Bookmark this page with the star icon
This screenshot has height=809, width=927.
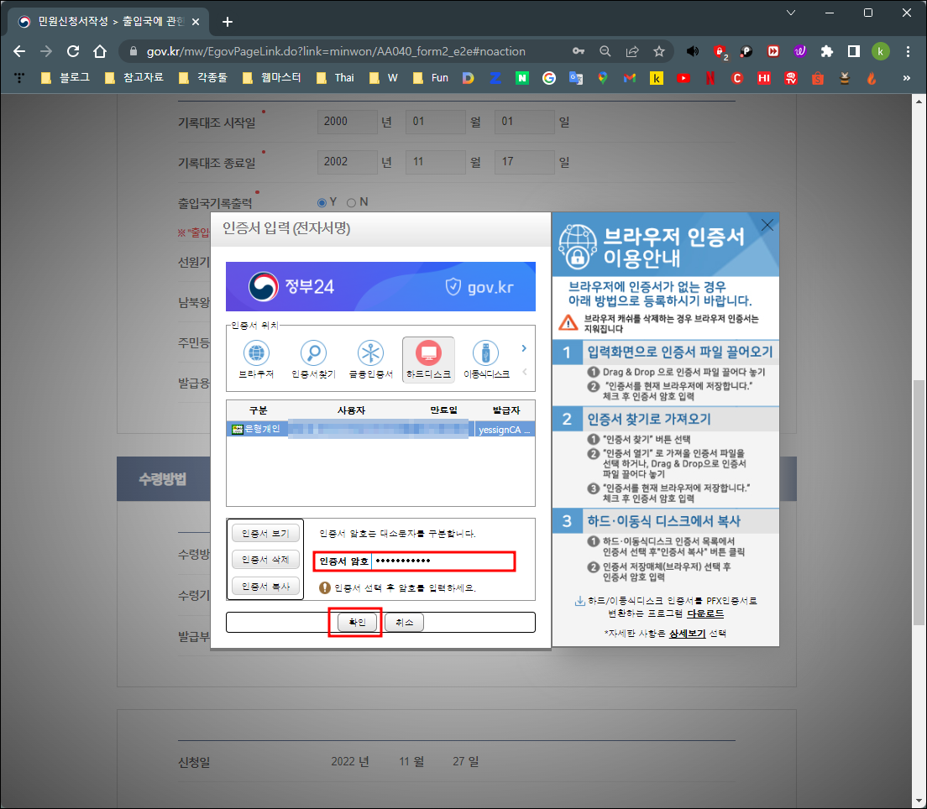(x=658, y=51)
